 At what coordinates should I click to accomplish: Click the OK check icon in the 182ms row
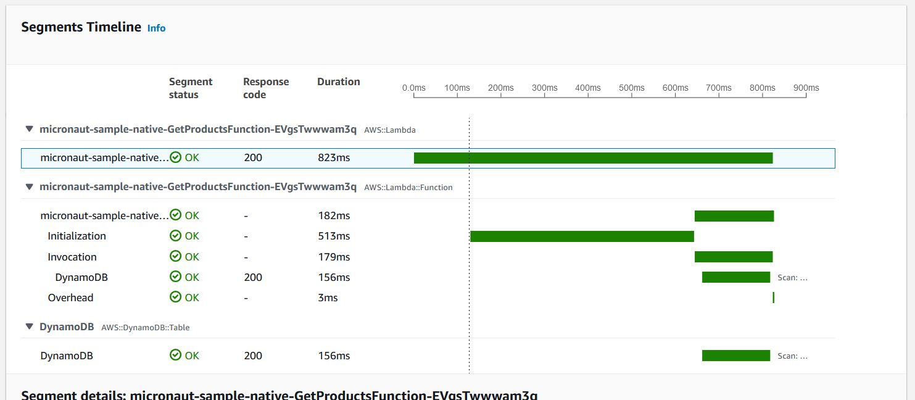[x=176, y=215]
